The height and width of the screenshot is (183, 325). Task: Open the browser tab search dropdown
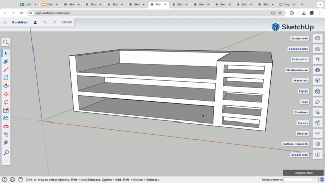[x=320, y=4]
